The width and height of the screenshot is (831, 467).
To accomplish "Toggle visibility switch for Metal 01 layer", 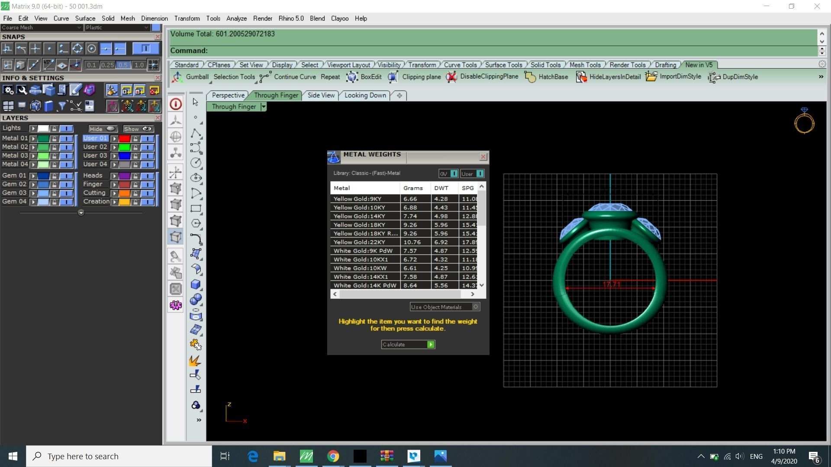I will pyautogui.click(x=66, y=138).
